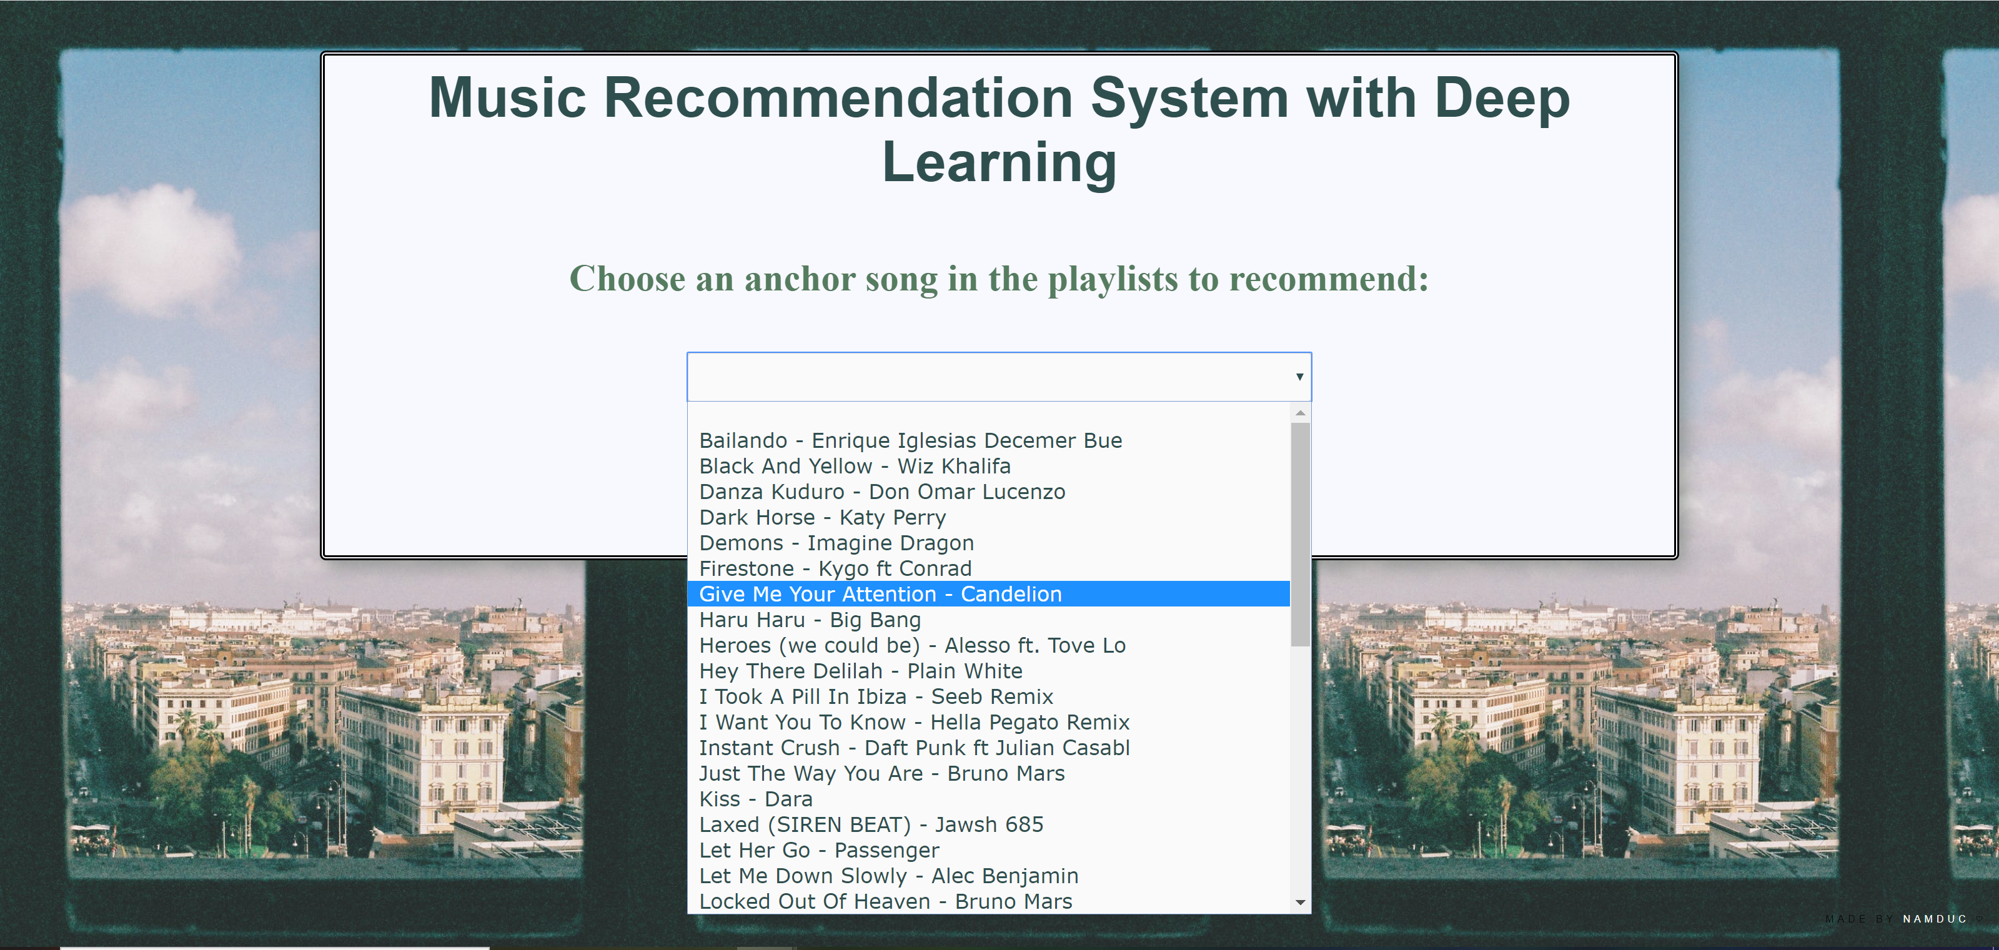Viewport: 1999px width, 950px height.
Task: Select Laxed (SIREN BEAT) - Jawsh 685
Action: click(x=871, y=825)
